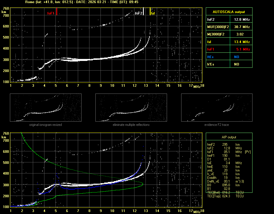Click the red foF1 5.1 MHz value
Screen dimensions: 274x214
pos(243,49)
